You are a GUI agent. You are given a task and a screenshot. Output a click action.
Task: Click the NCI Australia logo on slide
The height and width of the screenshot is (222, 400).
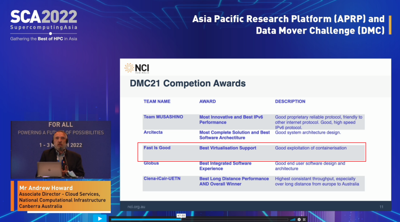(137, 68)
